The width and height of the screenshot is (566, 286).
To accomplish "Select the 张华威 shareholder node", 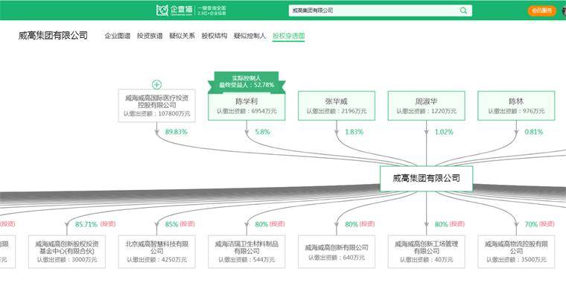I will click(337, 106).
